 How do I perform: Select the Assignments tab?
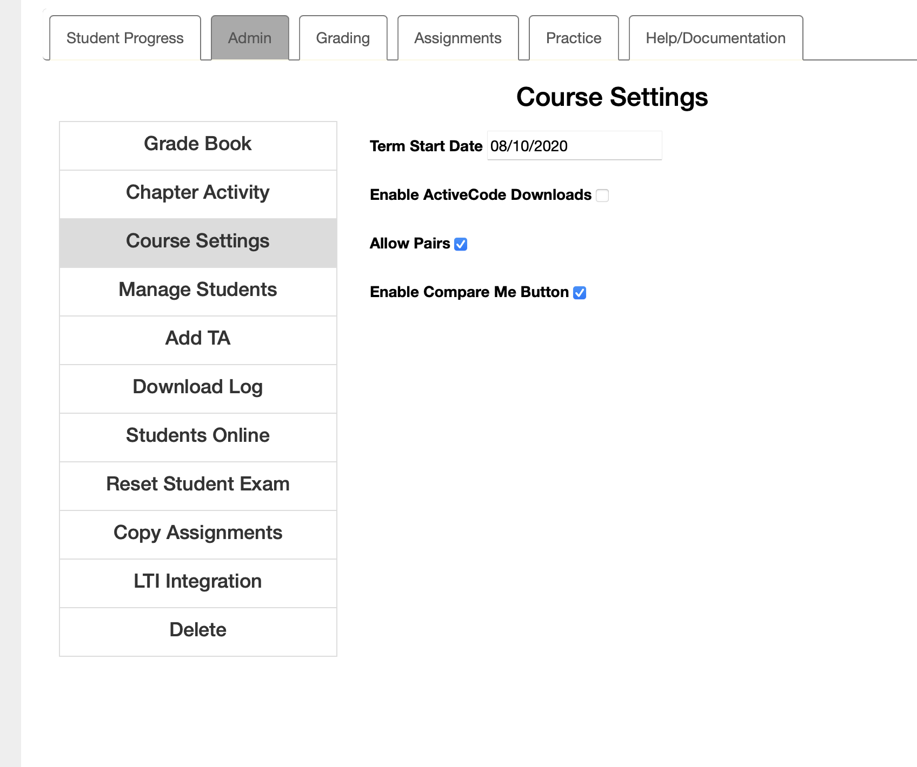coord(458,38)
